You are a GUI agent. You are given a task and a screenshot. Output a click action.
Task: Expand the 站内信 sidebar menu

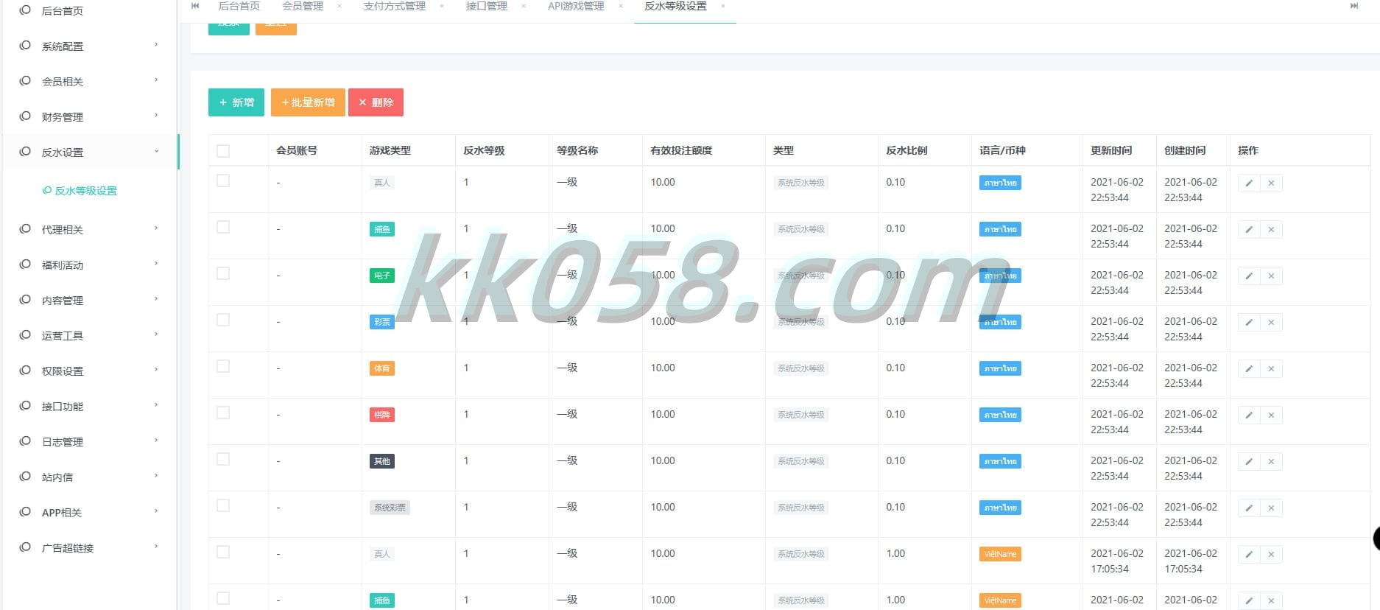click(x=89, y=477)
